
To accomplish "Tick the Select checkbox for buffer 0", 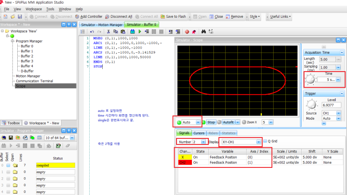I will [x=8, y=165].
